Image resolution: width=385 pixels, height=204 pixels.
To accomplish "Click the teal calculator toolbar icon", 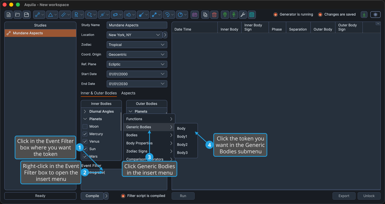I will coord(252,15).
